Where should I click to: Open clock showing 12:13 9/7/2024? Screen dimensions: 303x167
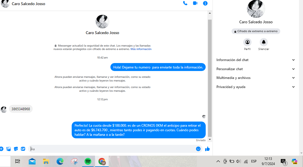[x=268, y=161]
